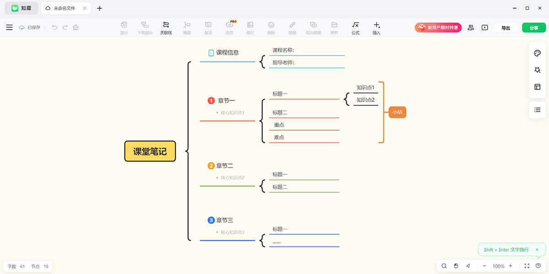Open the palette style panel

(538, 53)
